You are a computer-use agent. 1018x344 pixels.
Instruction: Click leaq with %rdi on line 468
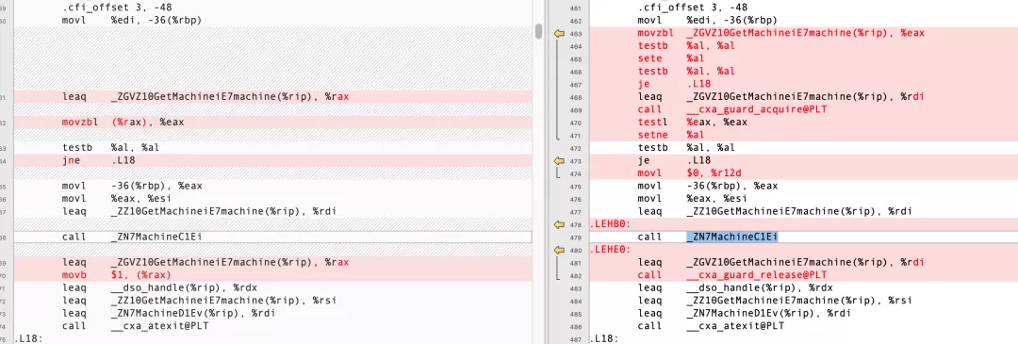coord(781,97)
